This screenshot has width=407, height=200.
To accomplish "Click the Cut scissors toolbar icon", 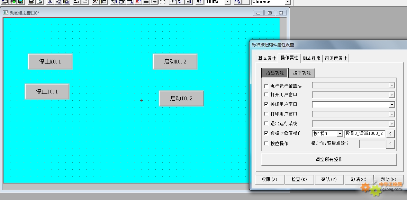I will (50, 2).
